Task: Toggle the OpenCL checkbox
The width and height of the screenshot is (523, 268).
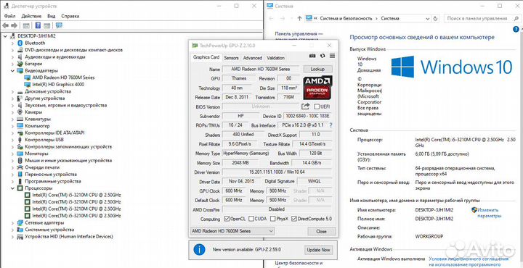Action: tap(227, 219)
